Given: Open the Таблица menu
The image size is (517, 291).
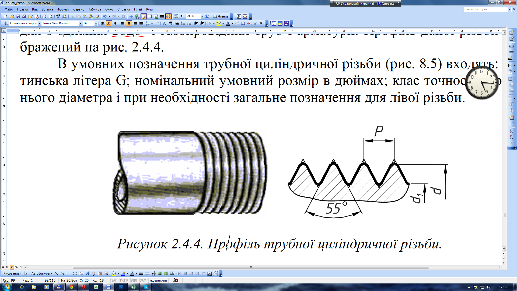Looking at the screenshot, I should (x=94, y=9).
